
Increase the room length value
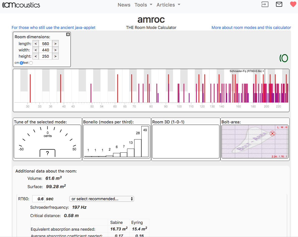[x=55, y=44]
